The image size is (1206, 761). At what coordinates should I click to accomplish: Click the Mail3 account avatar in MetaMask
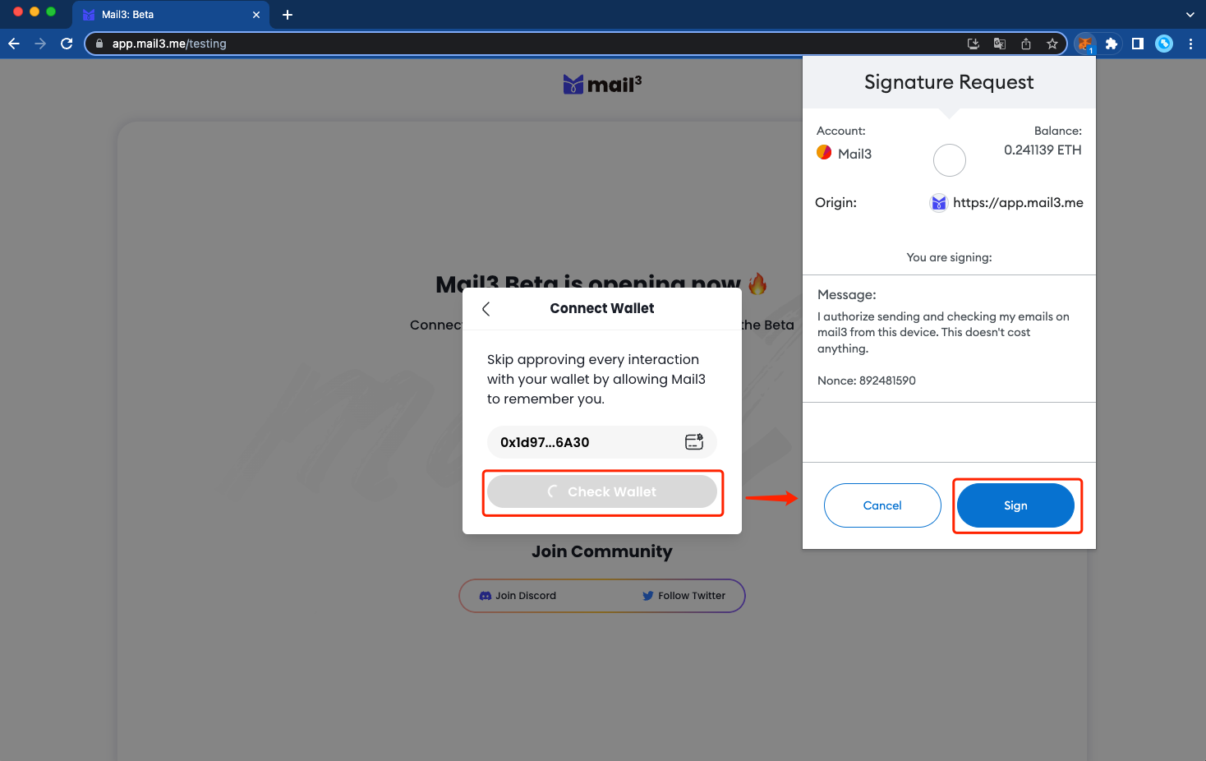click(824, 152)
